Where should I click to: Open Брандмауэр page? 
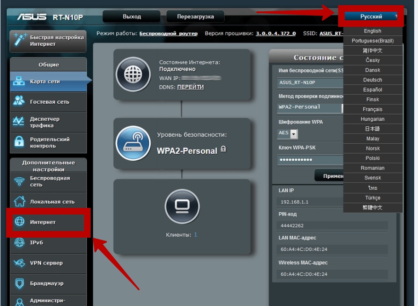(48, 284)
